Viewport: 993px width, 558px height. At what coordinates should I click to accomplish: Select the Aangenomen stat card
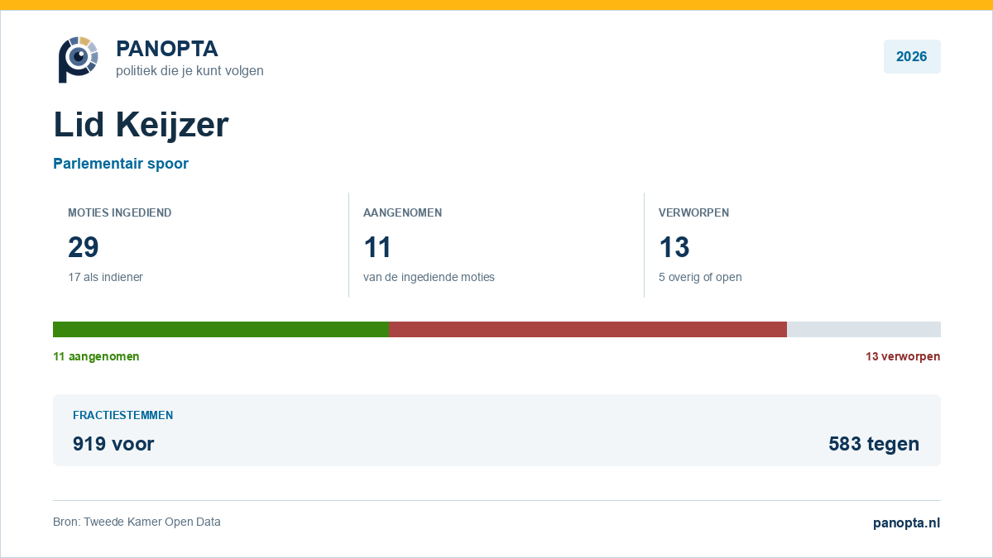coord(496,245)
